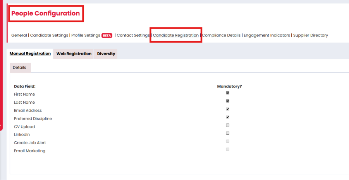The height and width of the screenshot is (180, 349).
Task: Select the Details sub-tab
Action: coord(20,68)
